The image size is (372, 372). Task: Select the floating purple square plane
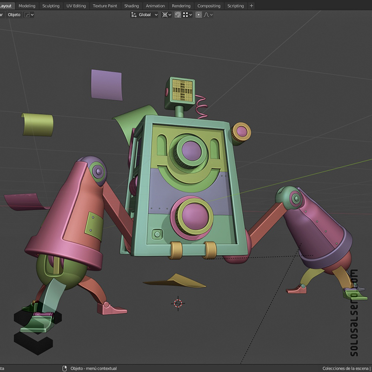pyautogui.click(x=107, y=85)
